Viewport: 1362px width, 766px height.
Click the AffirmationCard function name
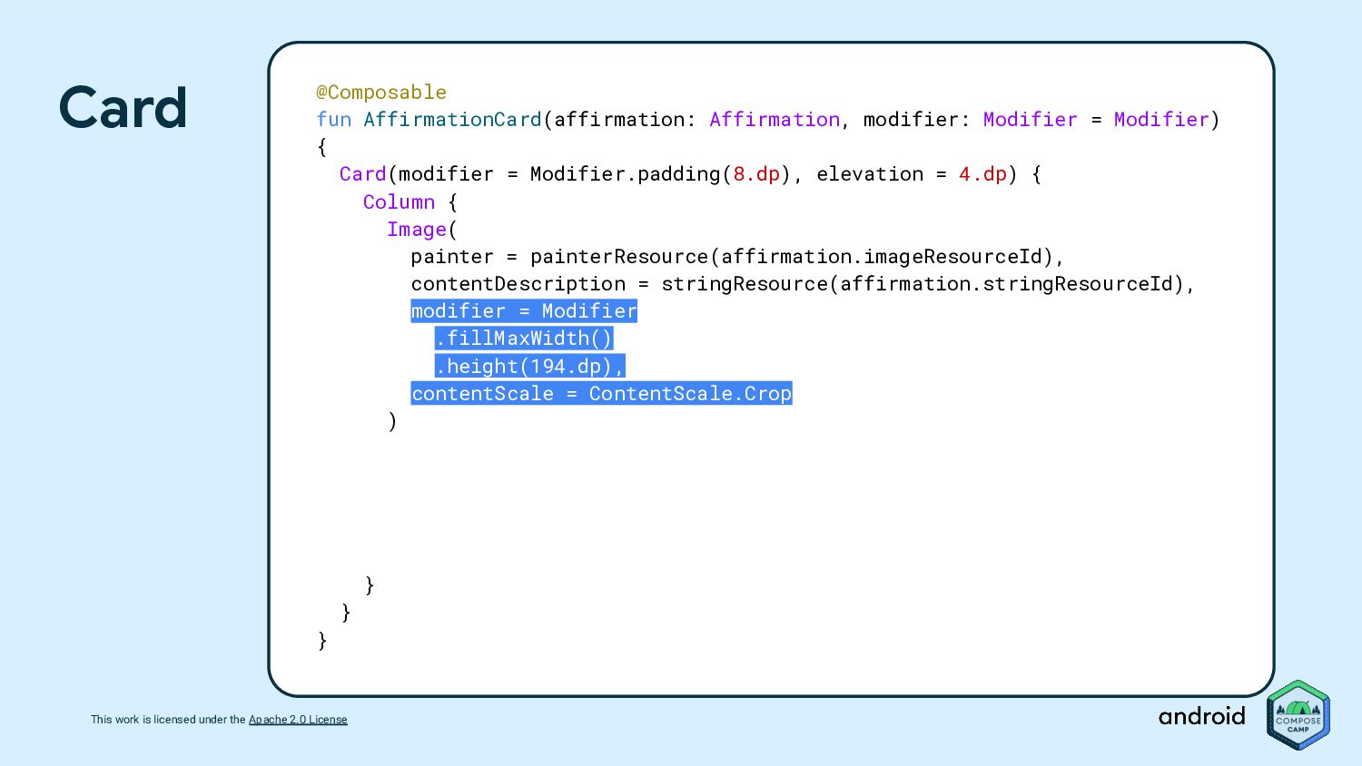pos(452,120)
